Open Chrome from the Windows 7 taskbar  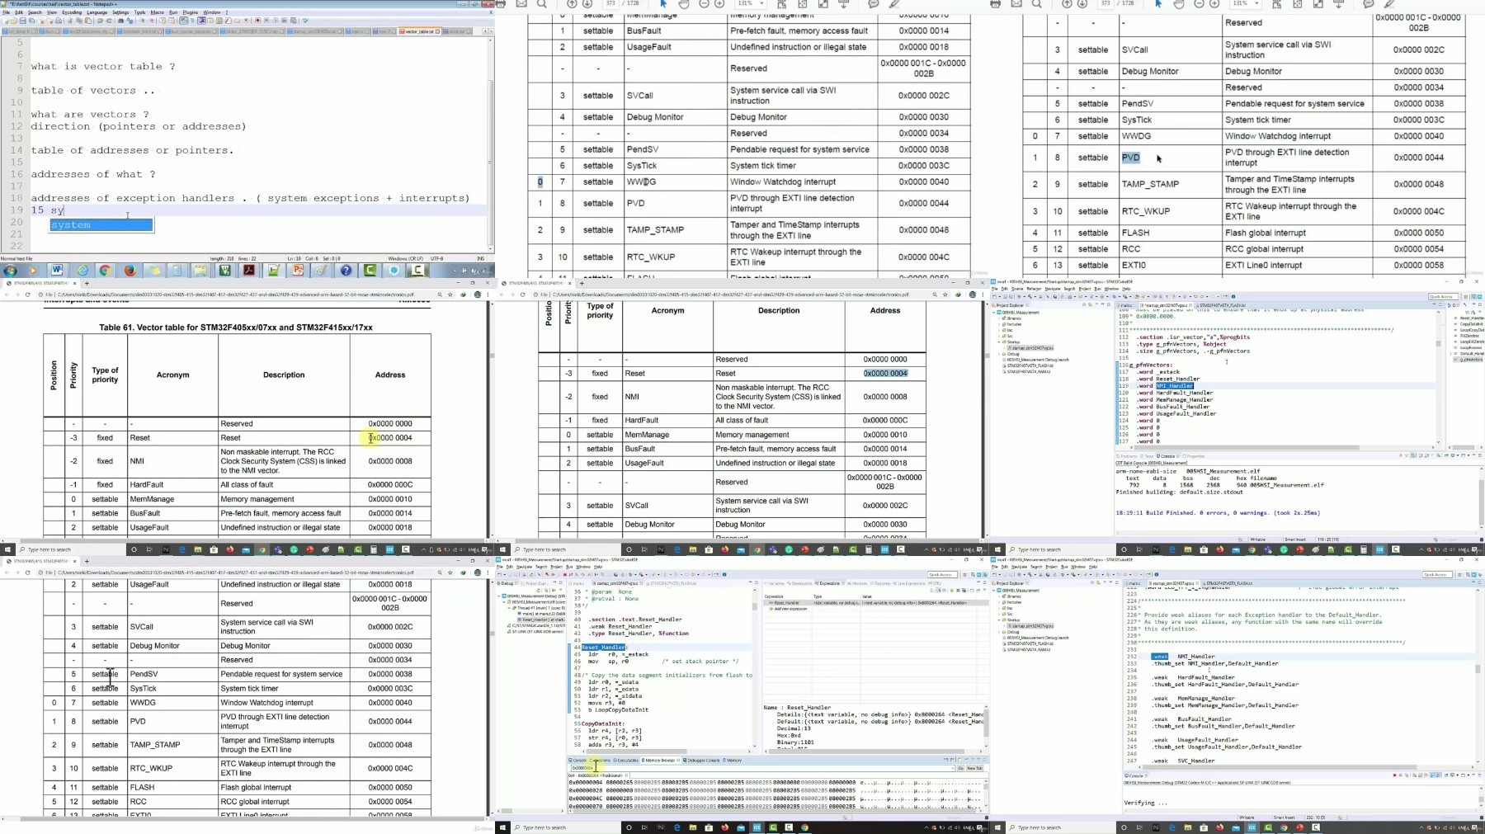pos(105,271)
